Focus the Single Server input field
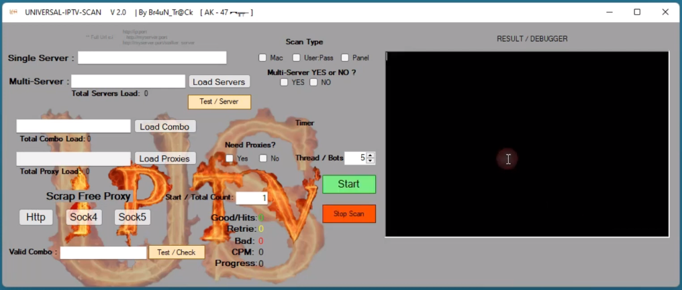 pyautogui.click(x=152, y=58)
